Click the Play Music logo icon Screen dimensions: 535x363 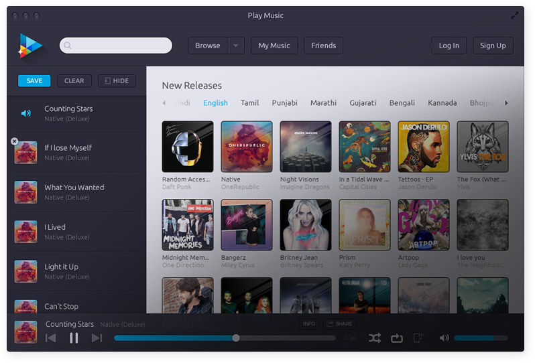(30, 46)
